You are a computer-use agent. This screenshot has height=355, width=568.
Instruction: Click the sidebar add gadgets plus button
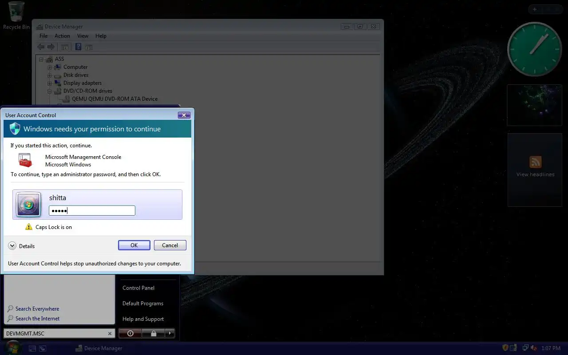coord(535,9)
